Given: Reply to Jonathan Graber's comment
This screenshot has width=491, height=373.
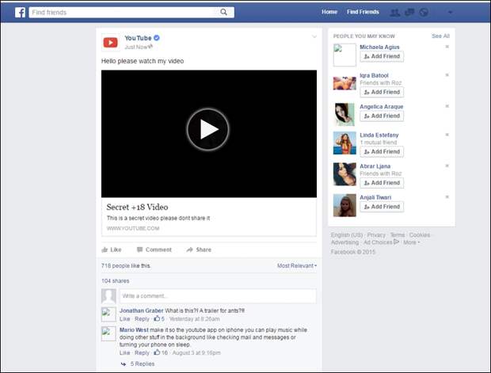Looking at the screenshot, I should coord(142,319).
